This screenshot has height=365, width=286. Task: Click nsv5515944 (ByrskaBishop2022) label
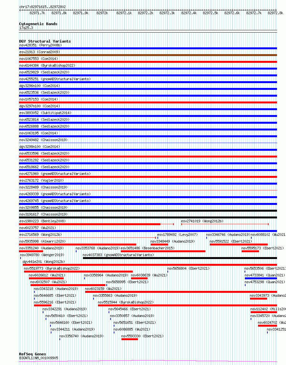pos(126,302)
